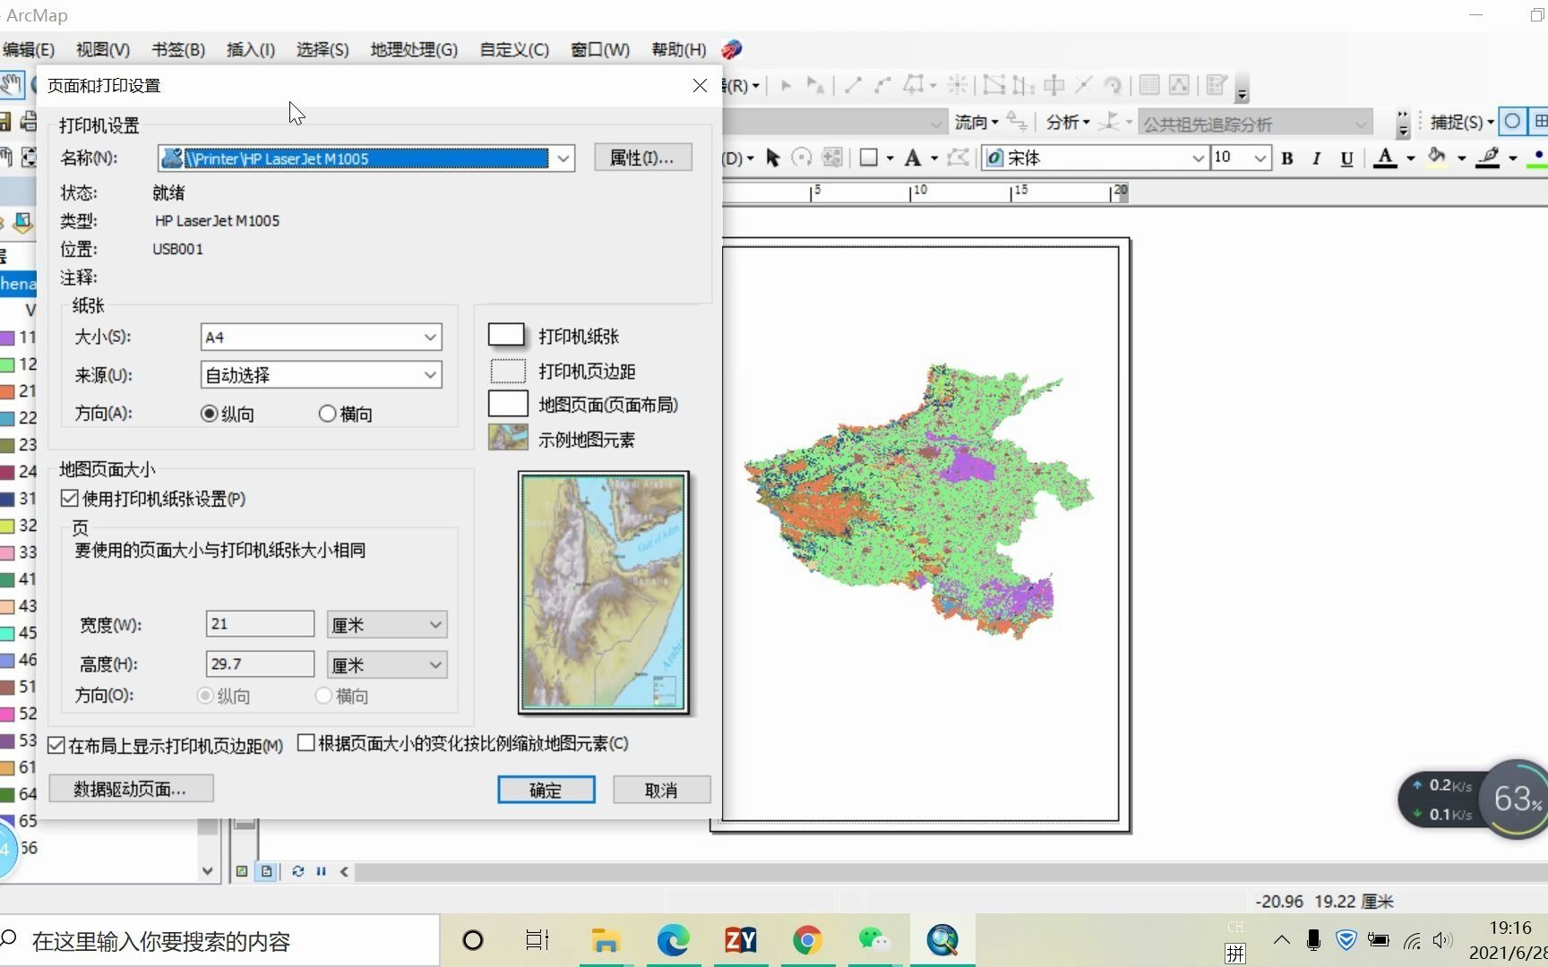Click the text label tool A icon
The height and width of the screenshot is (967, 1548).
(x=914, y=158)
